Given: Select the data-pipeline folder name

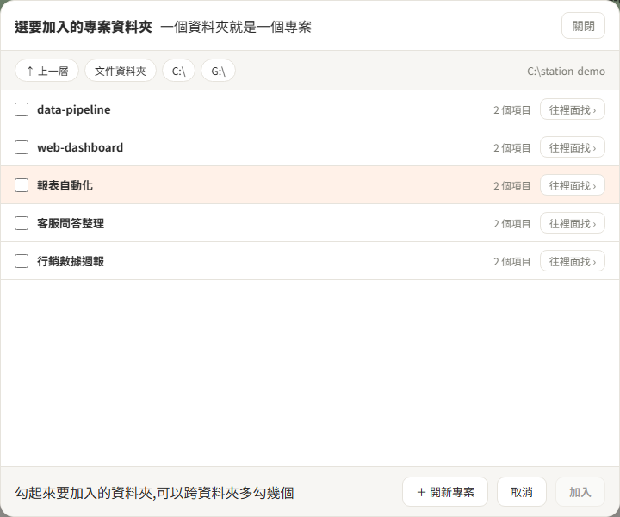Looking at the screenshot, I should point(74,109).
